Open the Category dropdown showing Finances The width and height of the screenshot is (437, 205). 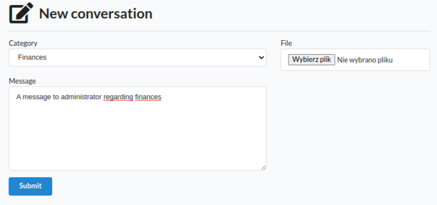pyautogui.click(x=137, y=57)
